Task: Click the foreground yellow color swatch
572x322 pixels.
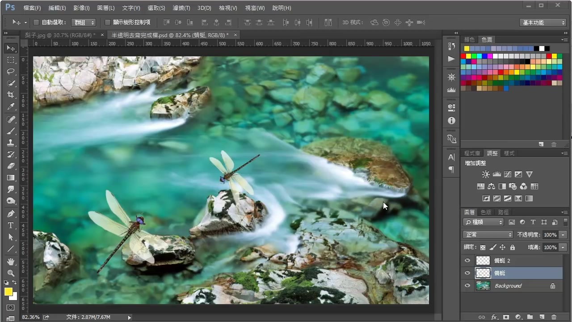Action: pos(8,292)
